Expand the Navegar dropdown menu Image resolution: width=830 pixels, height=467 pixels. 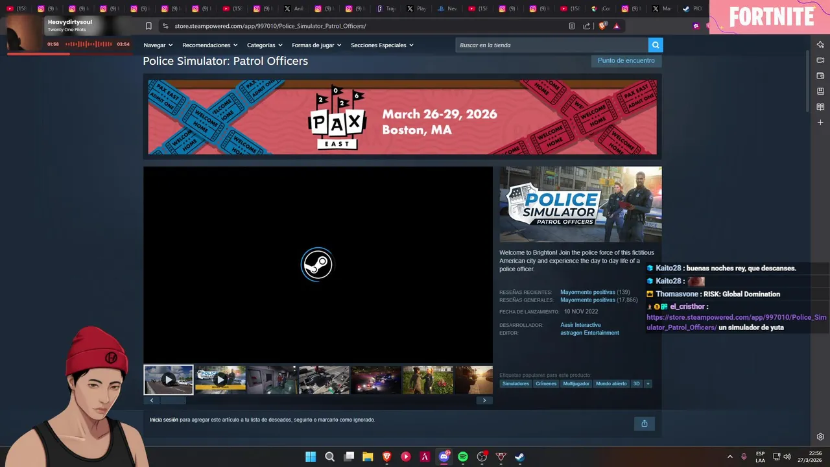click(x=158, y=45)
